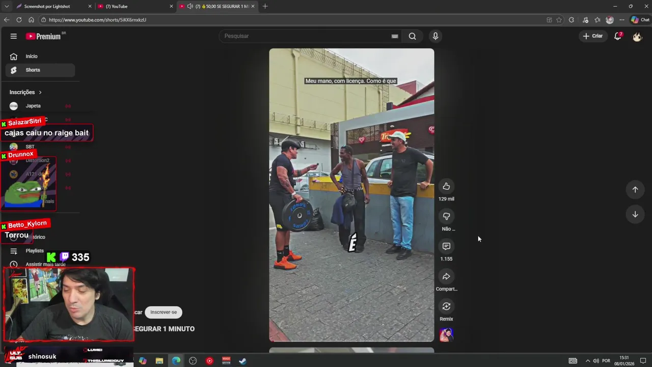The width and height of the screenshot is (652, 367).
Task: Open the red circular media app in taskbar
Action: tap(209, 361)
